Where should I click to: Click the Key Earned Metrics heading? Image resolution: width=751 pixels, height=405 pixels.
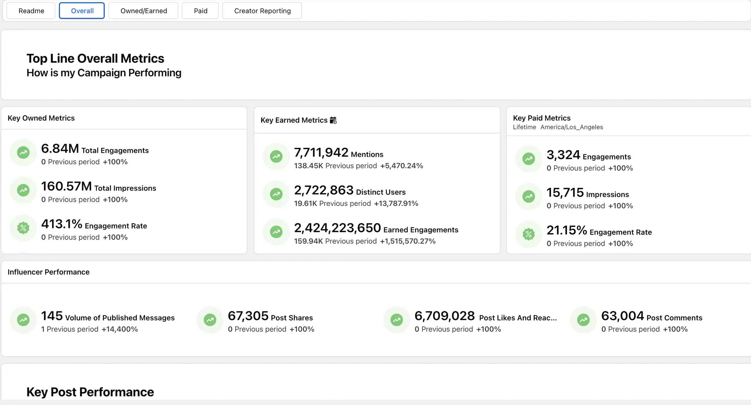coord(294,120)
